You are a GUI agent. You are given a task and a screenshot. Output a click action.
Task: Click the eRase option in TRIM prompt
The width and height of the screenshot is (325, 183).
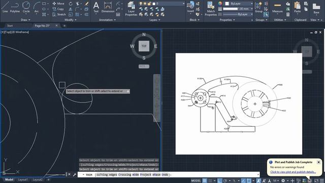(x=156, y=175)
